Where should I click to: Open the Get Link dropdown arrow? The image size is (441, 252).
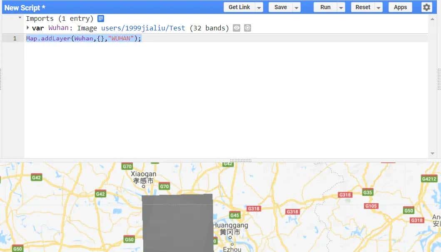tap(259, 7)
